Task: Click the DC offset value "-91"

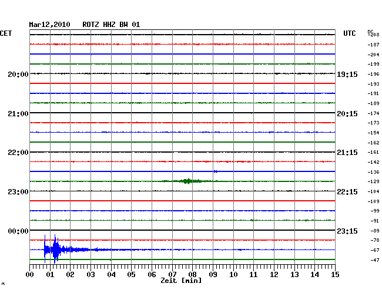Action: [375, 221]
